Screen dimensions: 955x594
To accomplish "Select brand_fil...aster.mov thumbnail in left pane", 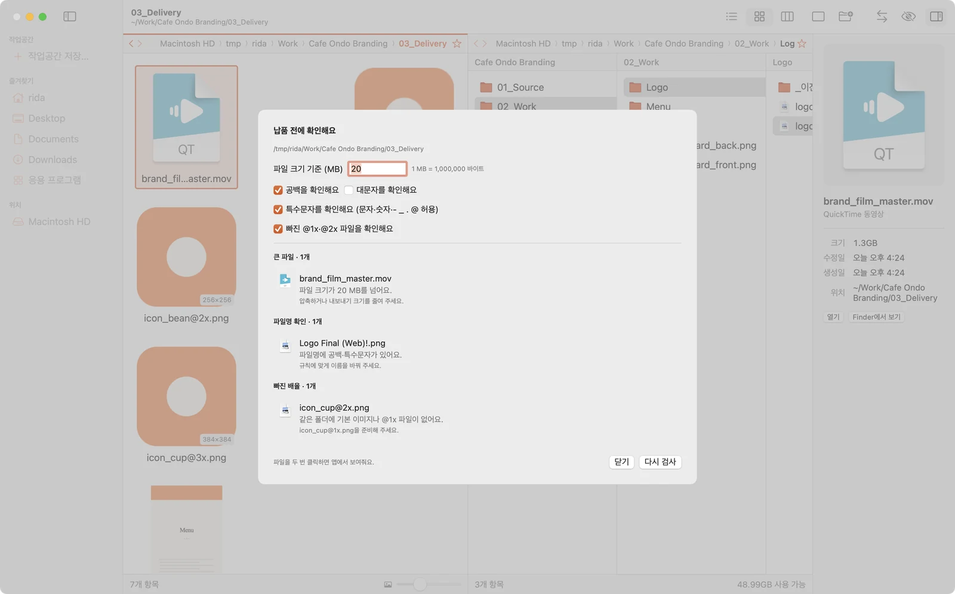I will click(x=186, y=127).
